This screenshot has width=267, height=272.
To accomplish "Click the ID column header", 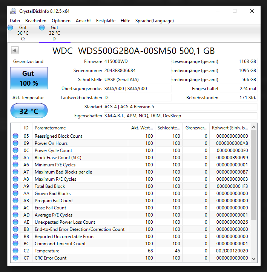I will tap(26, 128).
